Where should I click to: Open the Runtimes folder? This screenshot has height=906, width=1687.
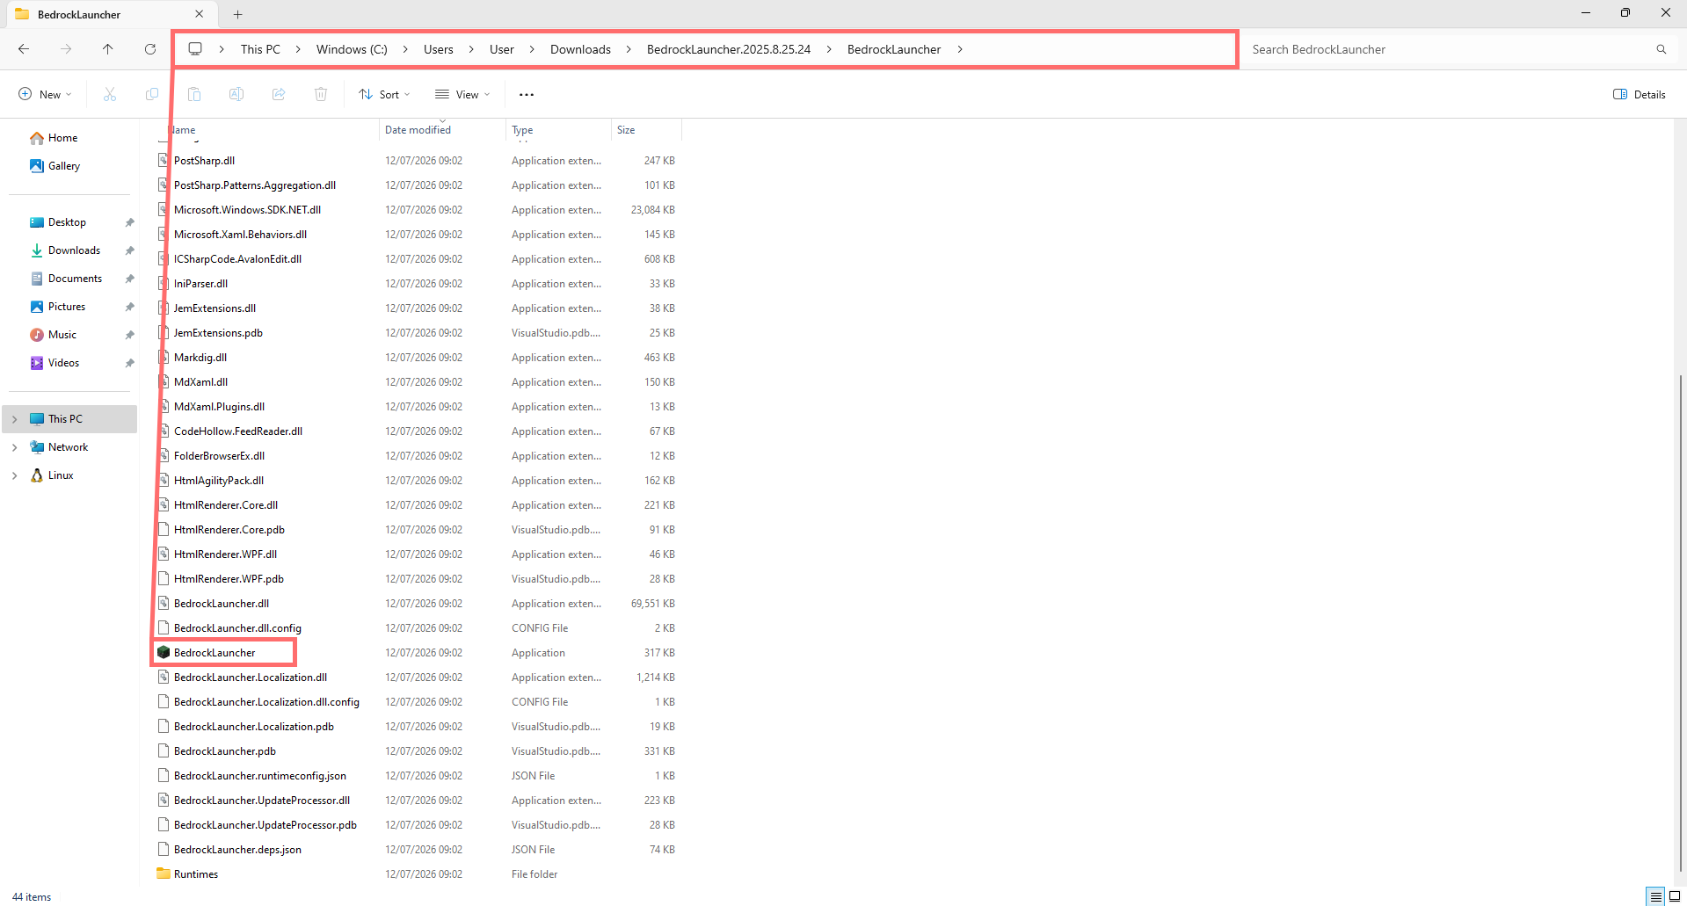pyautogui.click(x=196, y=874)
